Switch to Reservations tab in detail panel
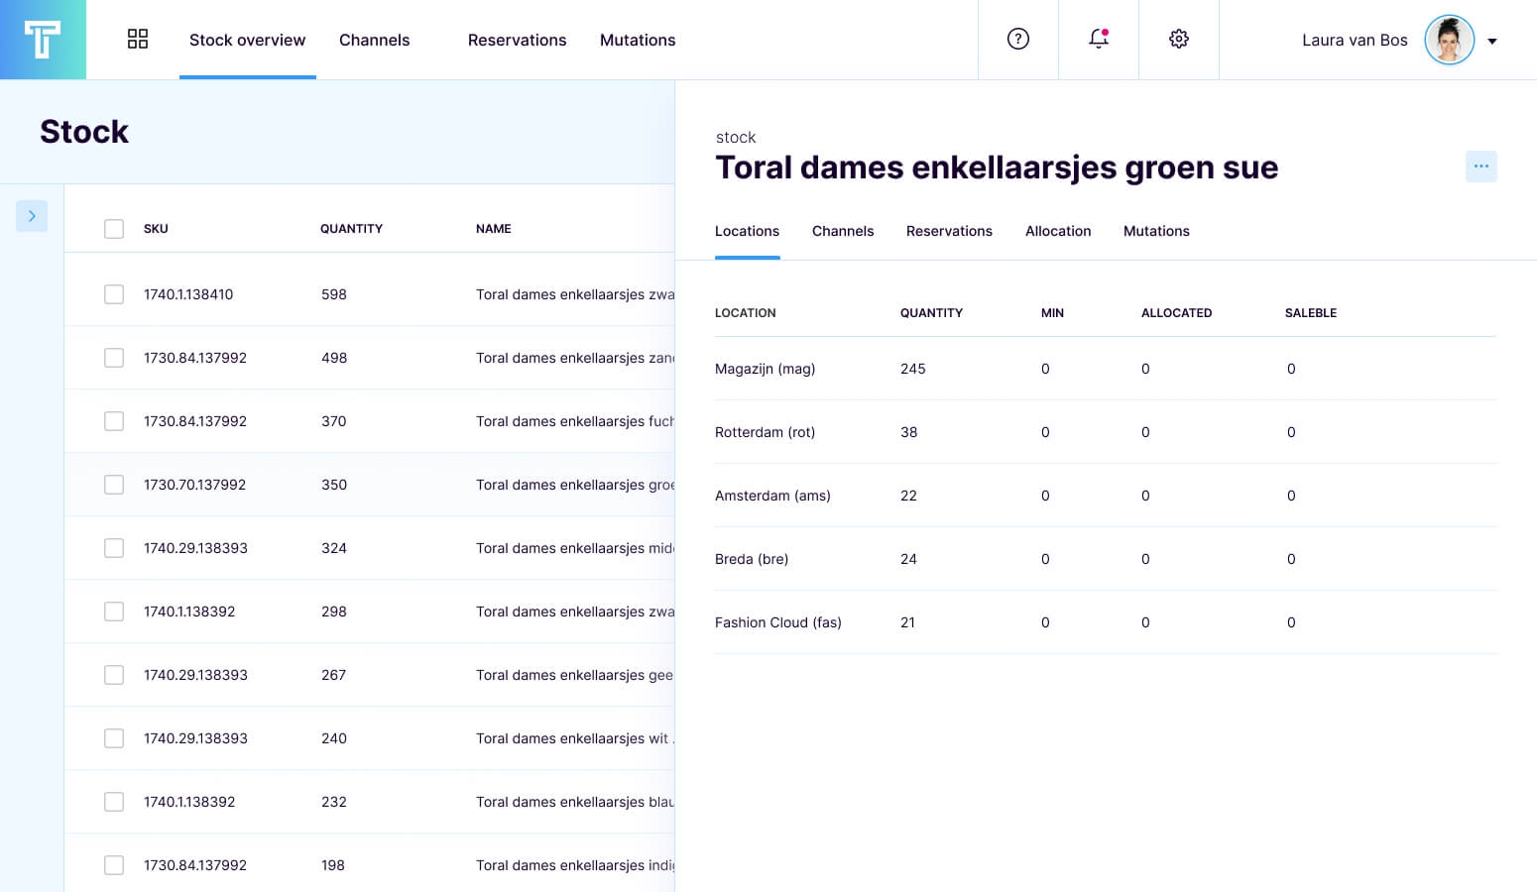 coord(949,231)
